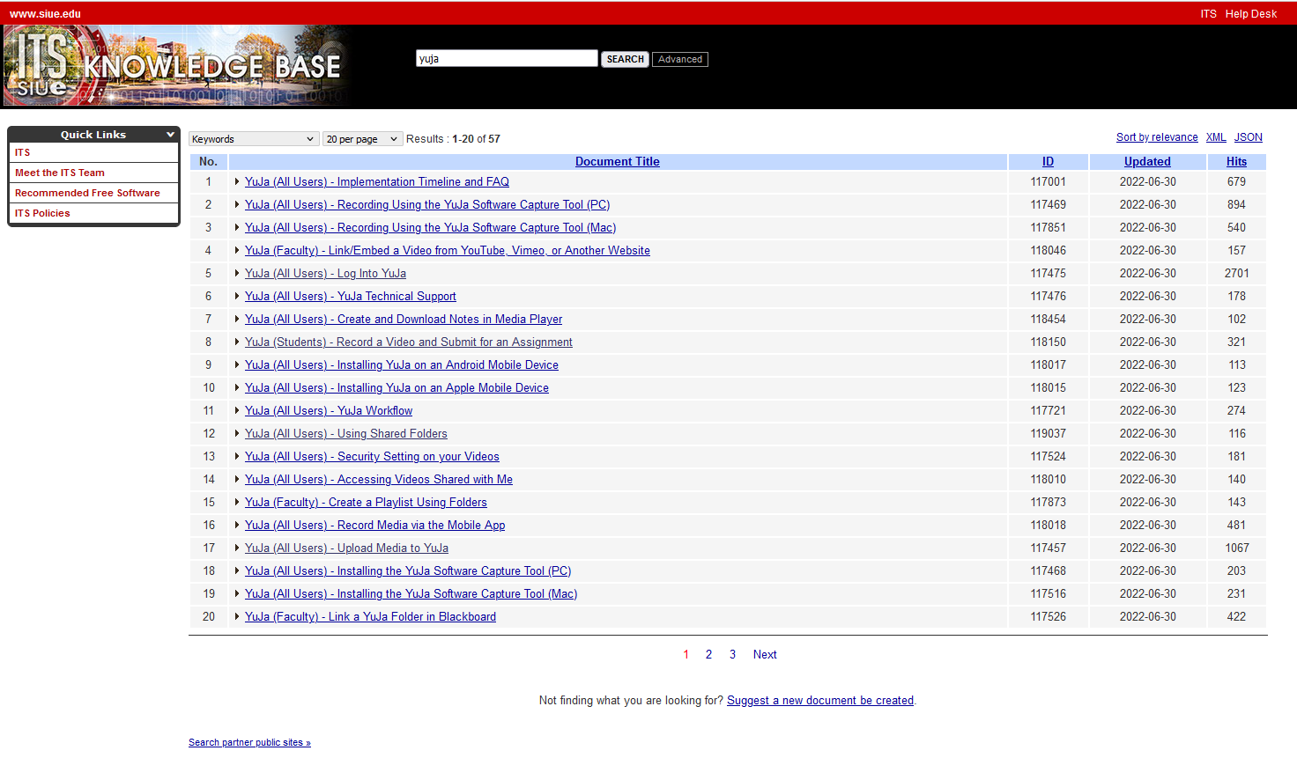Open the JSON results feed link

pos(1248,137)
